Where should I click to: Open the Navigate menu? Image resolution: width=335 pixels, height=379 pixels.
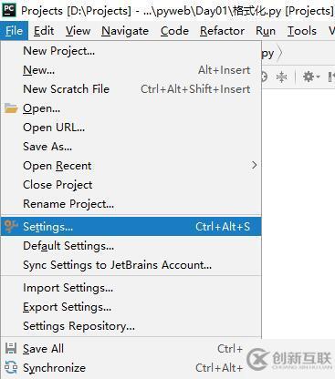pyautogui.click(x=125, y=31)
